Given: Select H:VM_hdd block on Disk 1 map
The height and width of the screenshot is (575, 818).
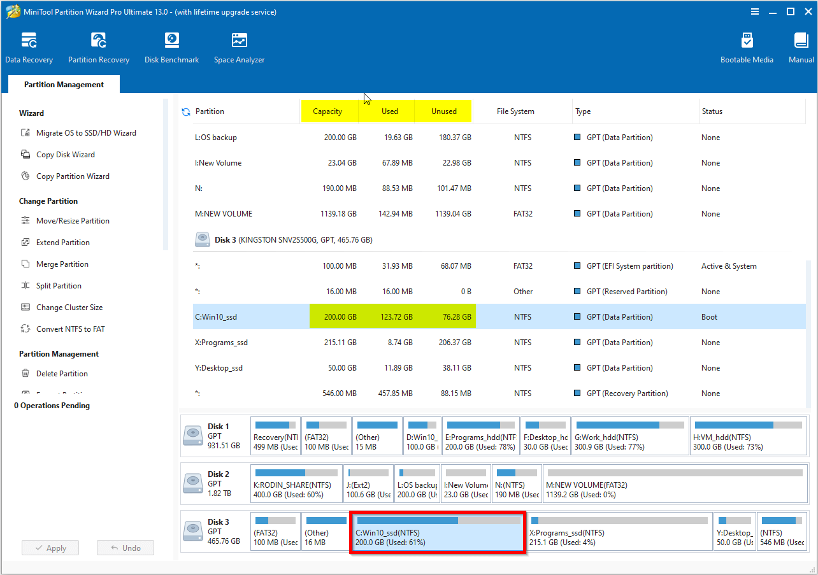Looking at the screenshot, I should click(748, 436).
